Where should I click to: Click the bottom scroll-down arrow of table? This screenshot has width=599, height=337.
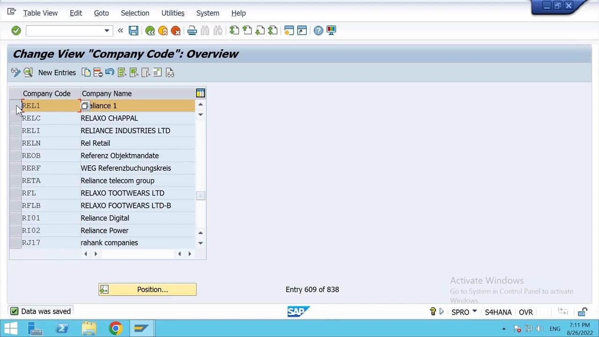coord(200,243)
